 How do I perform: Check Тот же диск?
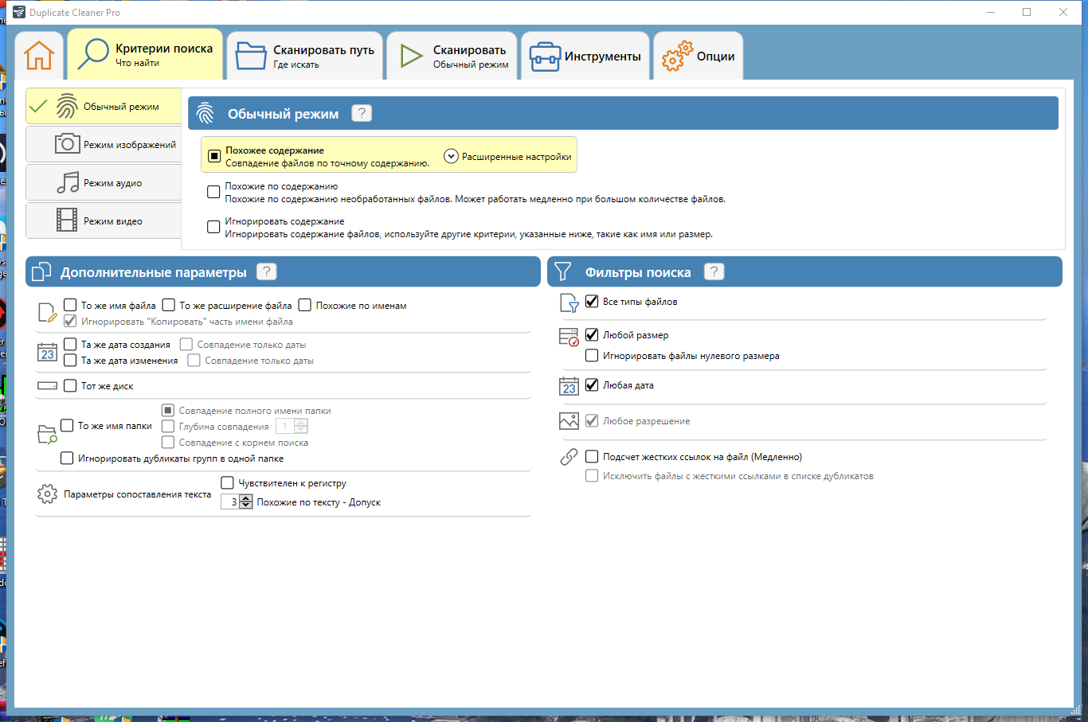click(x=70, y=386)
